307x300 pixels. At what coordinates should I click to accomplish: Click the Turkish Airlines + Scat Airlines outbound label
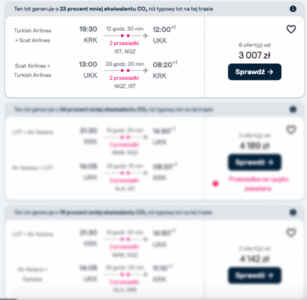coord(33,36)
